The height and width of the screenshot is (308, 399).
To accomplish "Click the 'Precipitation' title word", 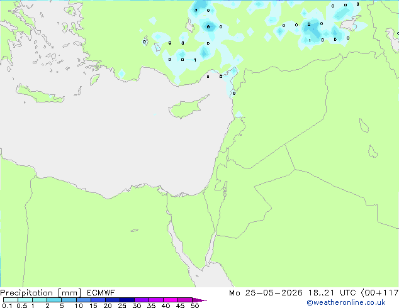I will 26,293.
